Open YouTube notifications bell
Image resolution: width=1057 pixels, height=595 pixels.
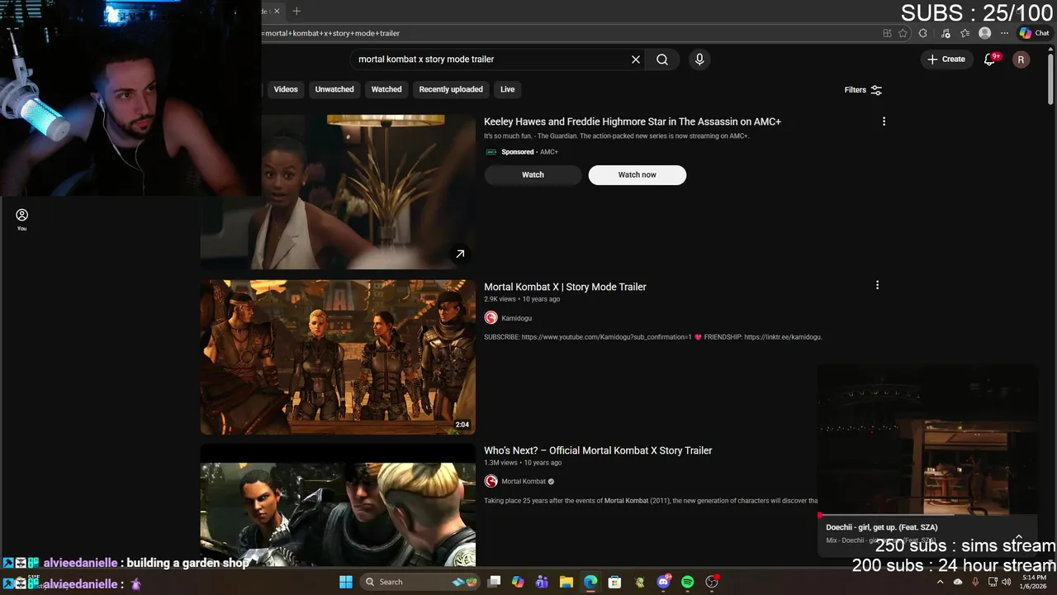(x=989, y=59)
